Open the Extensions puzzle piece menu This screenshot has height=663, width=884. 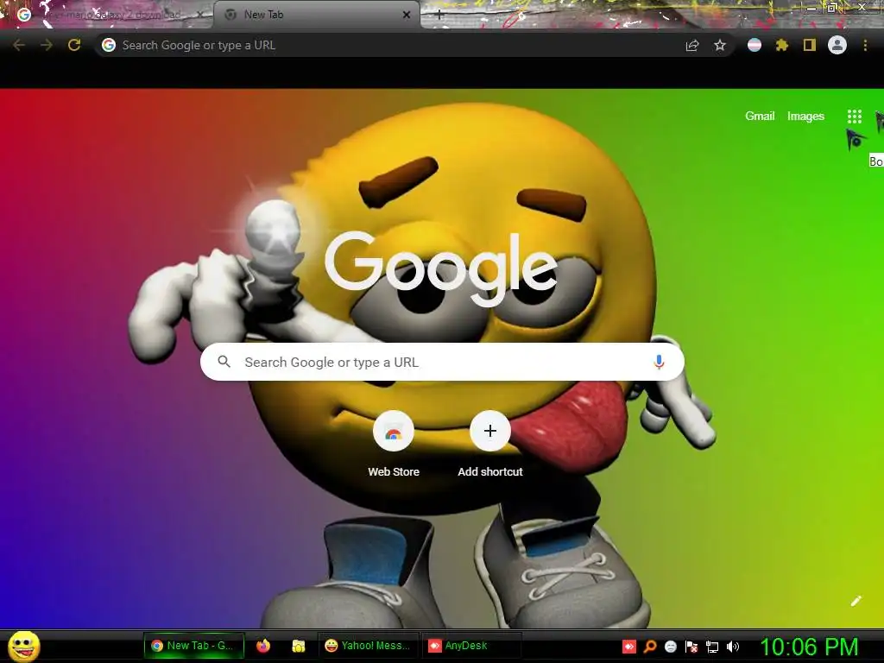tap(782, 45)
